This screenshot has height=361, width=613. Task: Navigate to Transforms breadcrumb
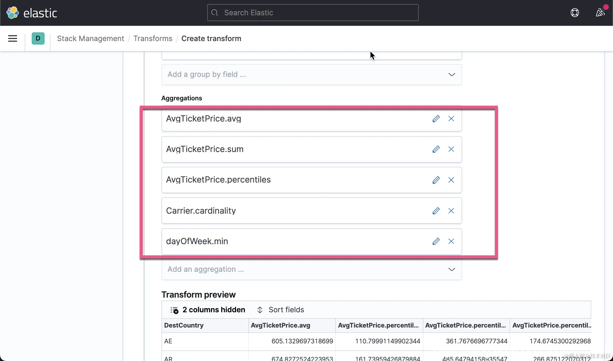click(x=153, y=38)
